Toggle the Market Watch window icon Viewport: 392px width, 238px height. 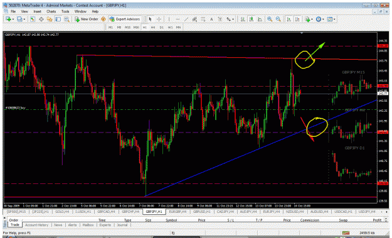pos(33,19)
